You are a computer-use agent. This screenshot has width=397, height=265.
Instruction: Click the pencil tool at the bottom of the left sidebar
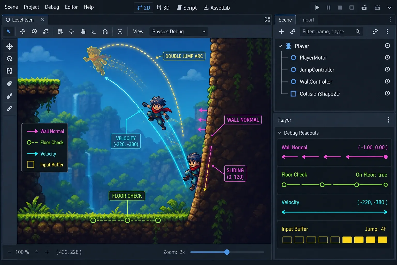coord(10,108)
